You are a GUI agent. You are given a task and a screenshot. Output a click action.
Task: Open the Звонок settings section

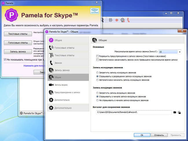pyautogui.click(x=68, y=63)
